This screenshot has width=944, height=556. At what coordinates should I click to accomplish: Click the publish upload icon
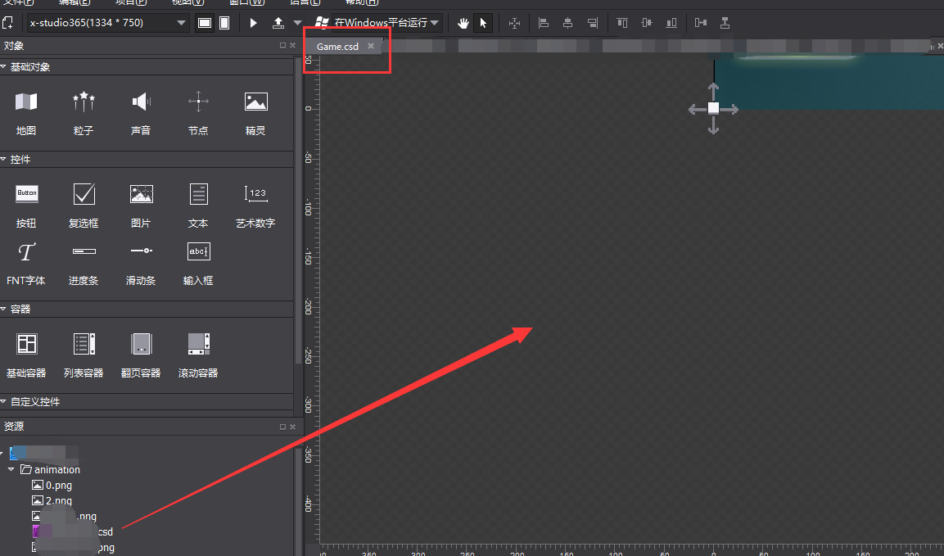(x=278, y=23)
